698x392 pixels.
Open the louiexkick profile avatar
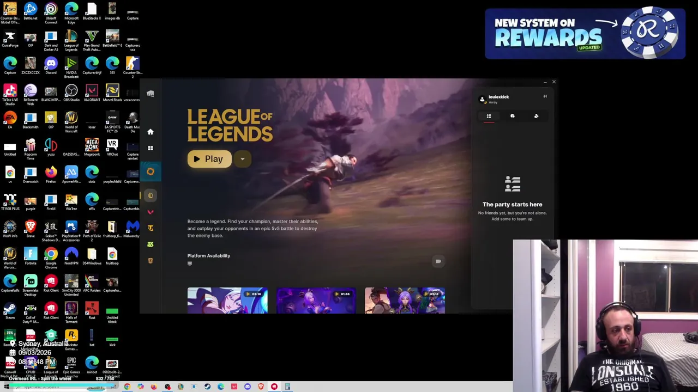click(482, 99)
